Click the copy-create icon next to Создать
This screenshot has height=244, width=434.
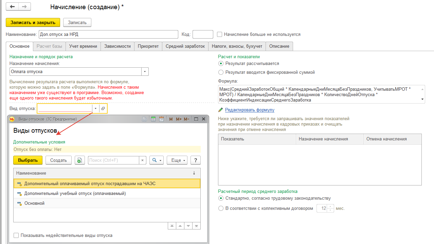point(79,160)
